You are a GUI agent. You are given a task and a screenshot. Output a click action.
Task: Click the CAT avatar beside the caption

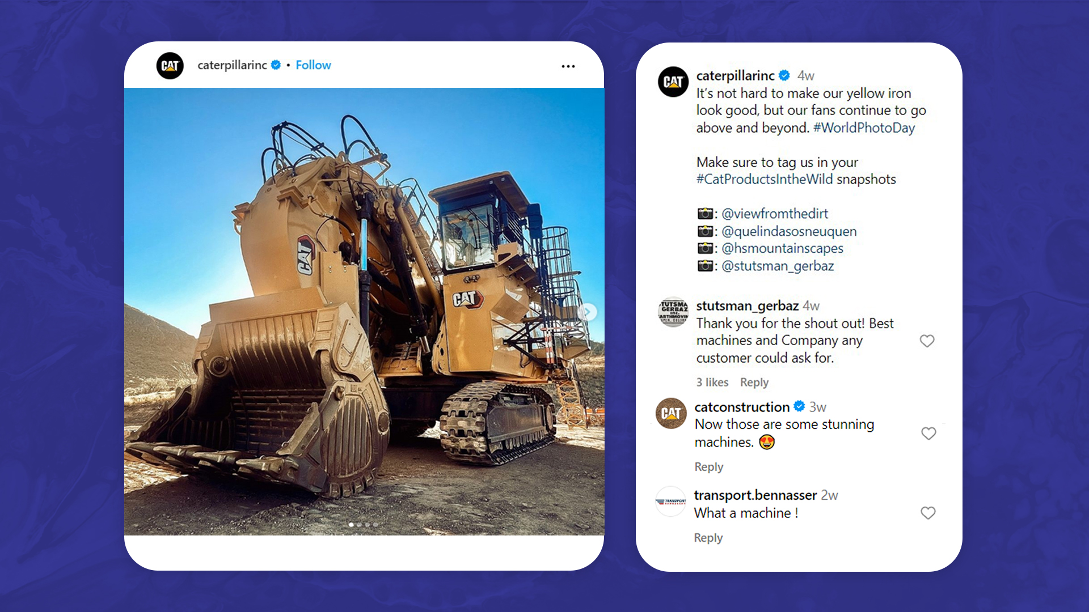click(x=673, y=82)
